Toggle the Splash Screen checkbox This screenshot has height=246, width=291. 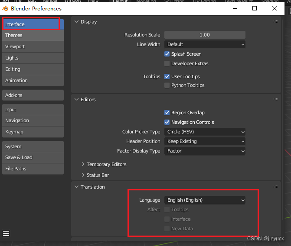pos(167,54)
